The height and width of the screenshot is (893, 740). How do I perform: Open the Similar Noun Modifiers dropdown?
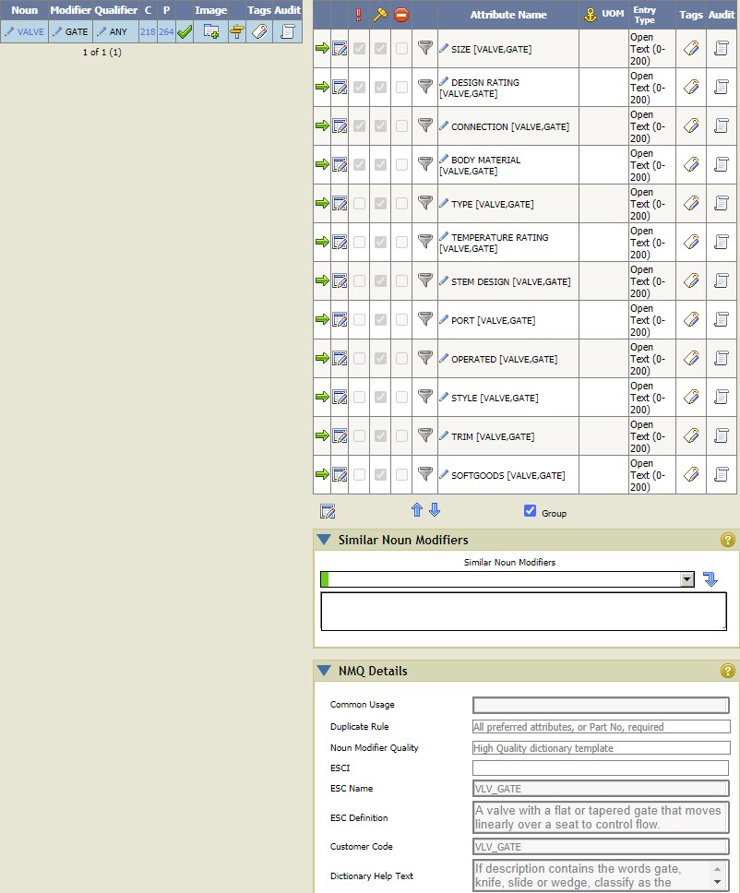686,579
